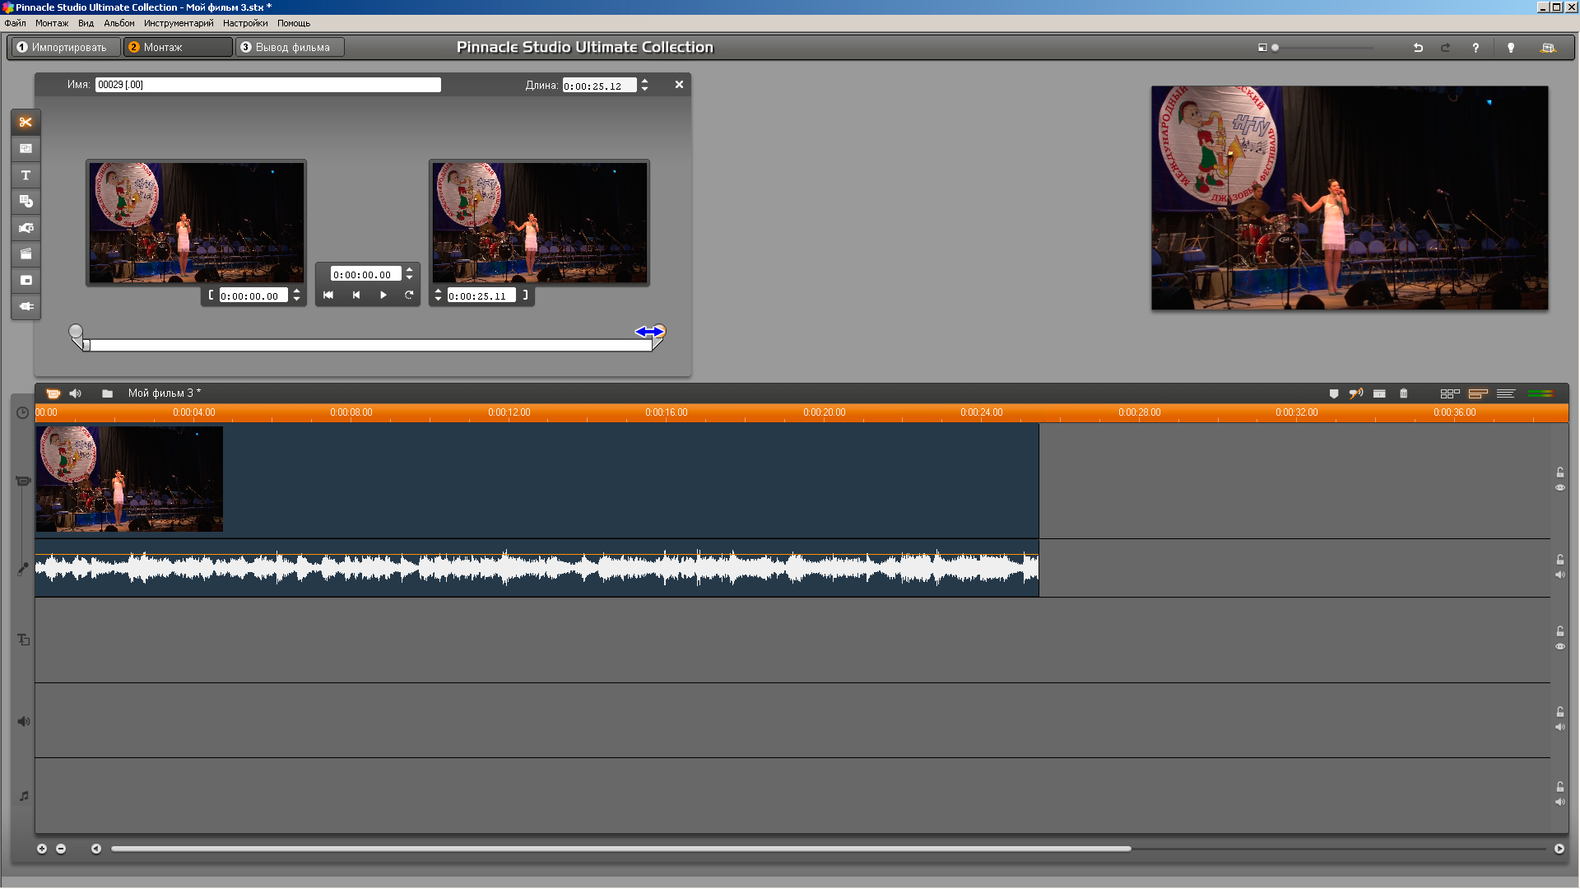Click the light bulb tips icon

1511,48
